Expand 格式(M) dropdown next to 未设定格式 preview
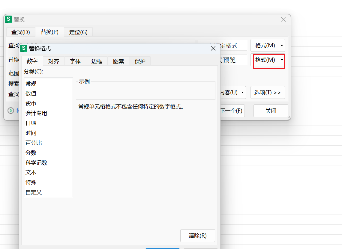Screen dimensions: 342x249 [x=282, y=46]
